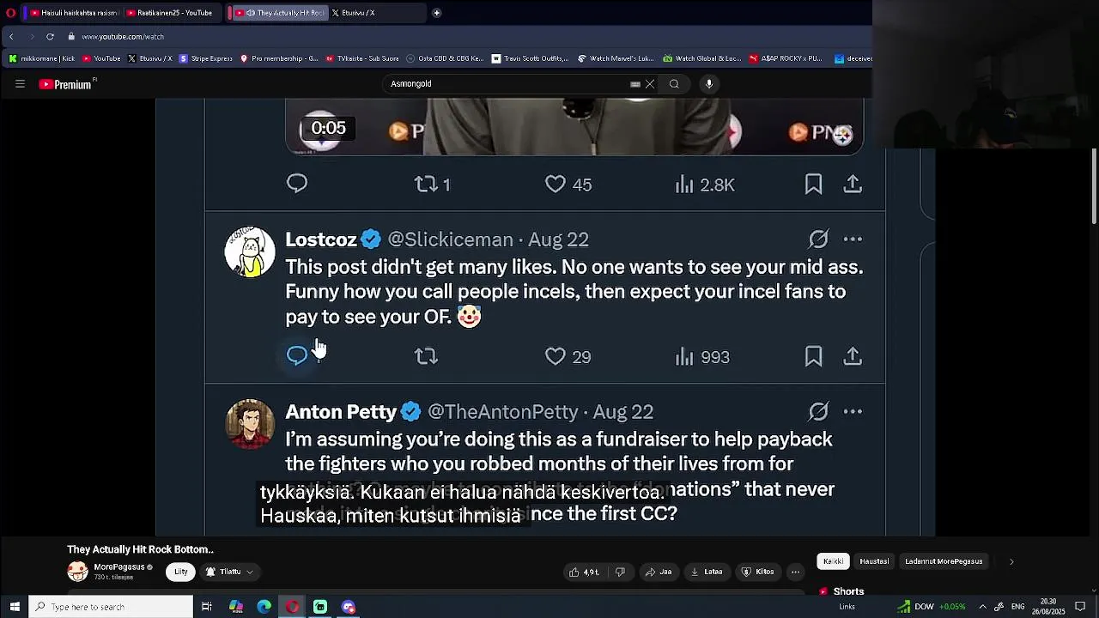Click the Liity join button
The height and width of the screenshot is (618, 1099).
tap(181, 572)
